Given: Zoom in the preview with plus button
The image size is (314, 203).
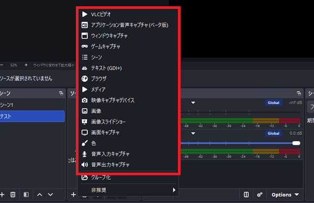Looking at the screenshot, I should 26,65.
